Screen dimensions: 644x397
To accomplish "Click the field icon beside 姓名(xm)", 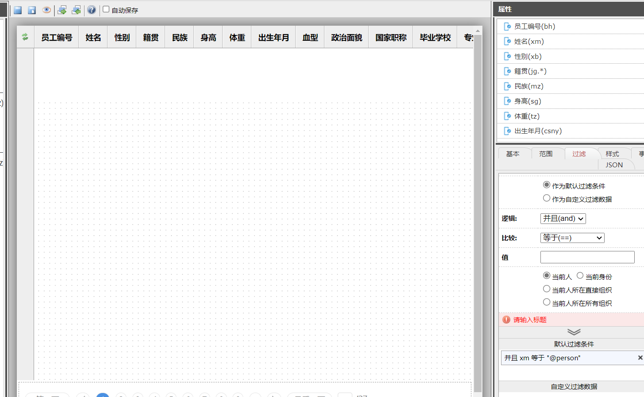I will (x=508, y=42).
